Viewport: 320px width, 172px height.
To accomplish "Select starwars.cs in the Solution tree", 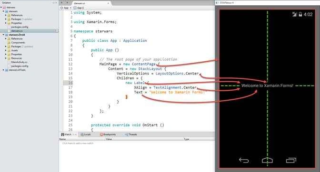I will (17, 31).
